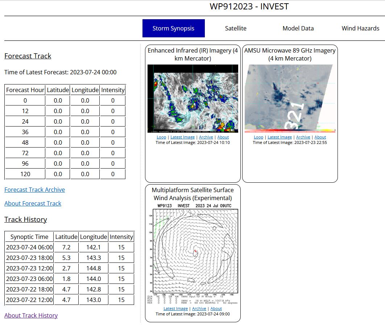Image resolution: width=385 pixels, height=327 pixels.
Task: Click the WP912023 - INVEST page title
Action: coord(249,7)
